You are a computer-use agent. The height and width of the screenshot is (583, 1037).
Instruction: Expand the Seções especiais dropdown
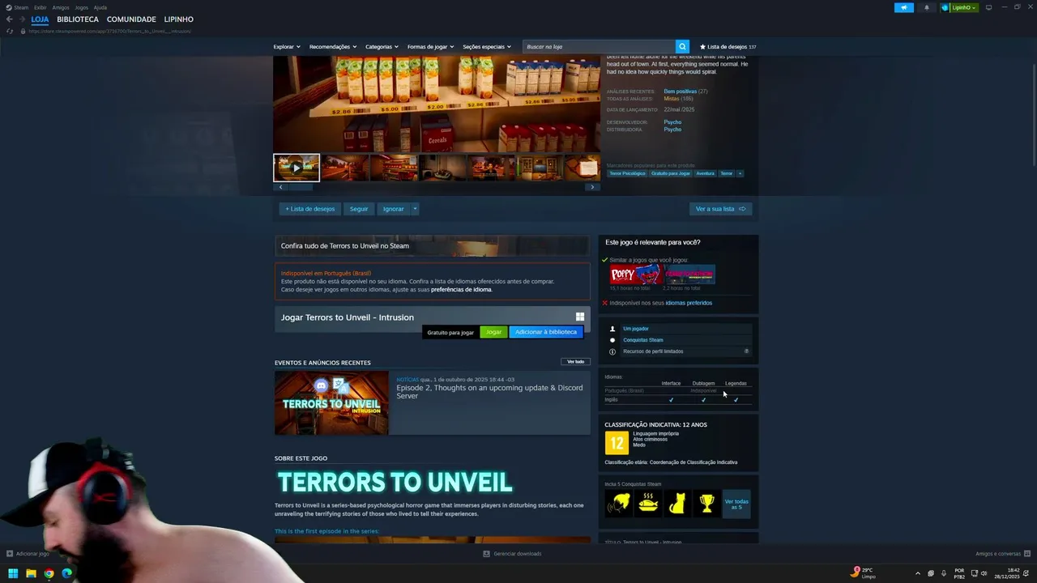(487, 47)
